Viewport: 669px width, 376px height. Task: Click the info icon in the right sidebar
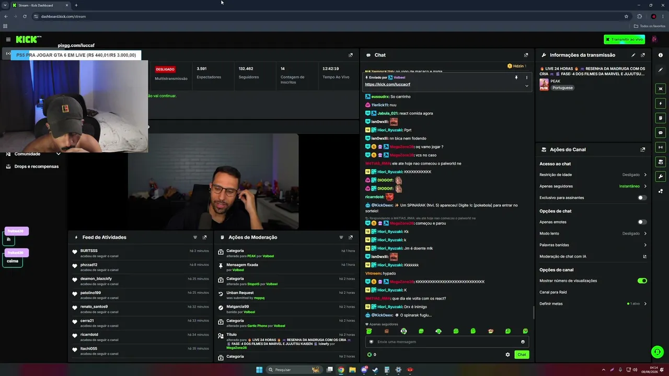[661, 55]
